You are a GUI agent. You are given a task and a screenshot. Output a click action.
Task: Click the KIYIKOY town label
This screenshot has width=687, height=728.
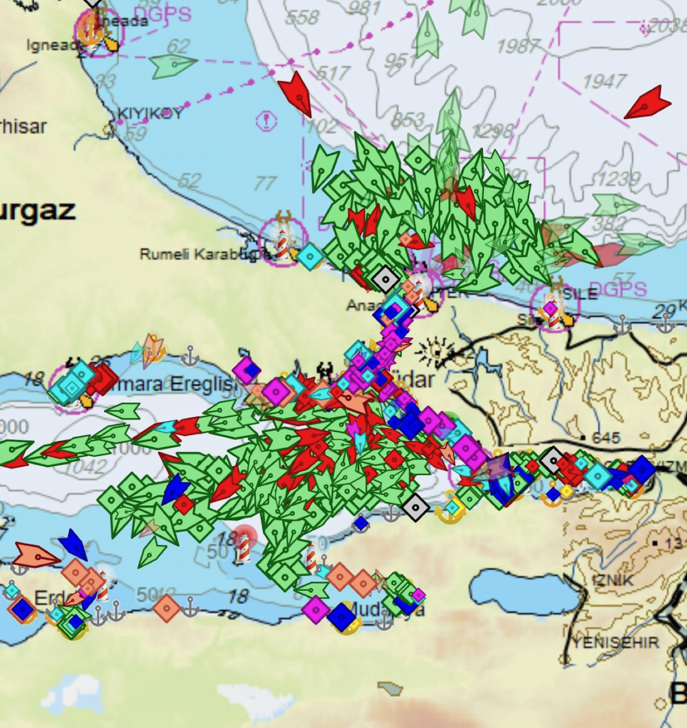click(x=150, y=113)
